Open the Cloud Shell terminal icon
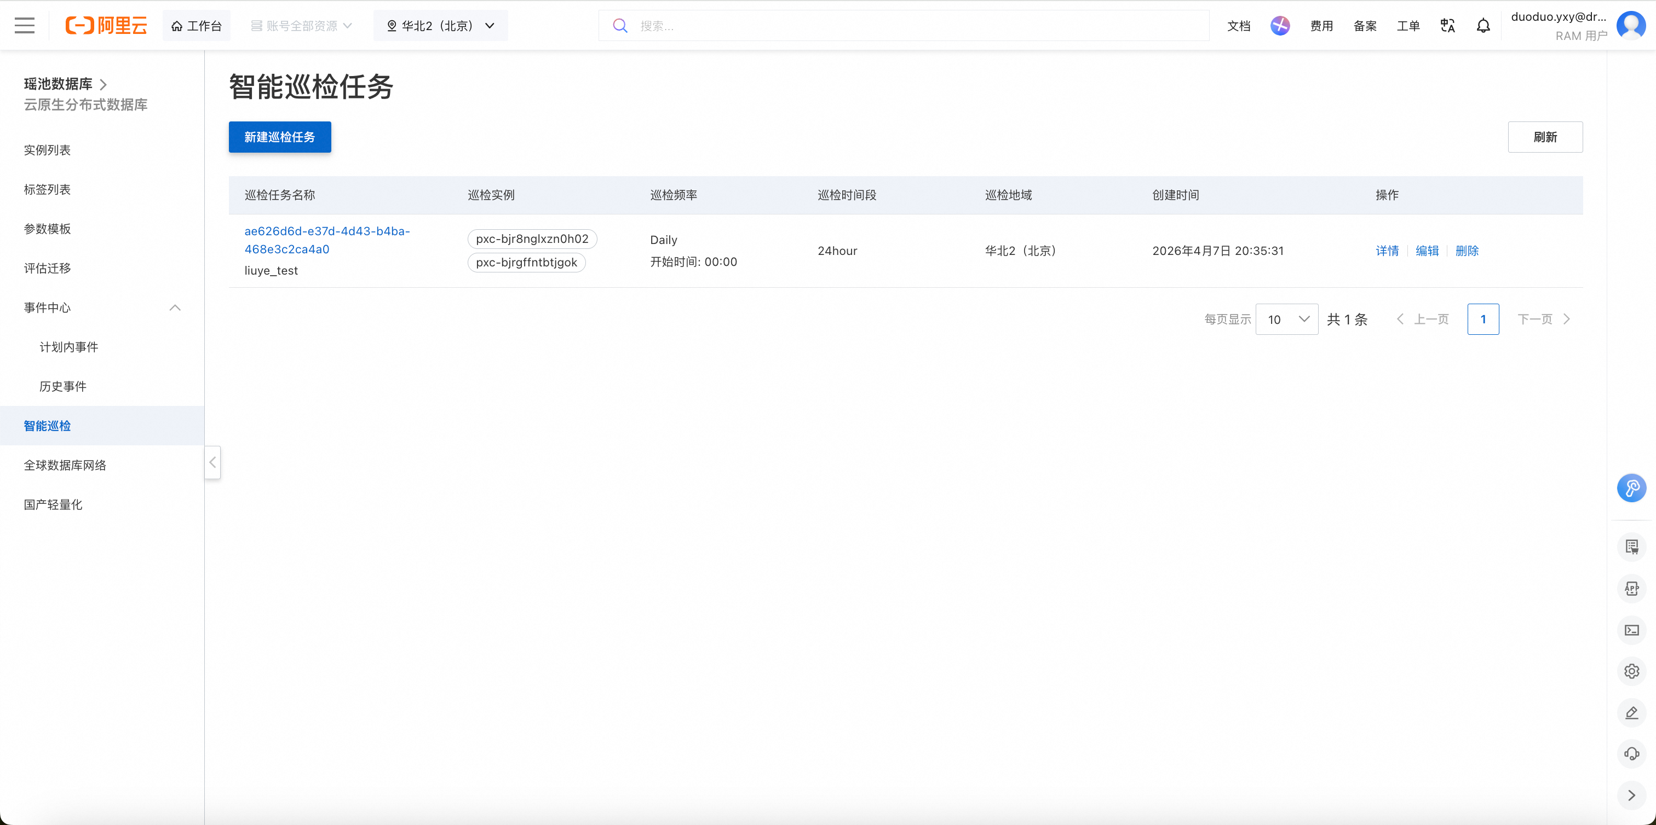The width and height of the screenshot is (1656, 825). click(x=1631, y=630)
